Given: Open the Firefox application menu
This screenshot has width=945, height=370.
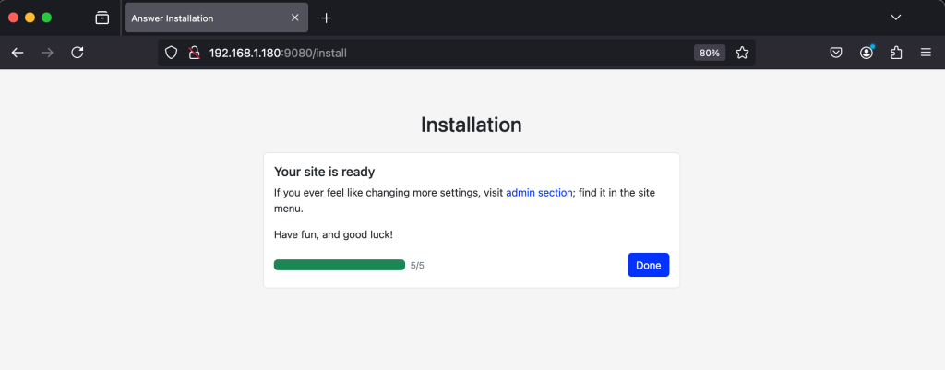Looking at the screenshot, I should pos(926,53).
